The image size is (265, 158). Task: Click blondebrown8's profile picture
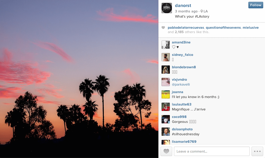[x=166, y=70]
